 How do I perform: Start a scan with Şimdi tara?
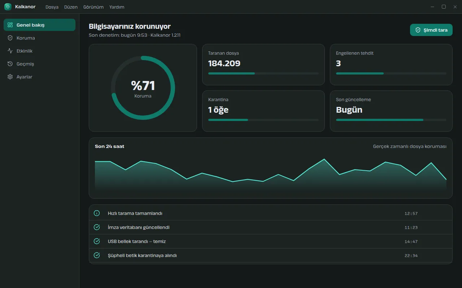click(x=431, y=30)
